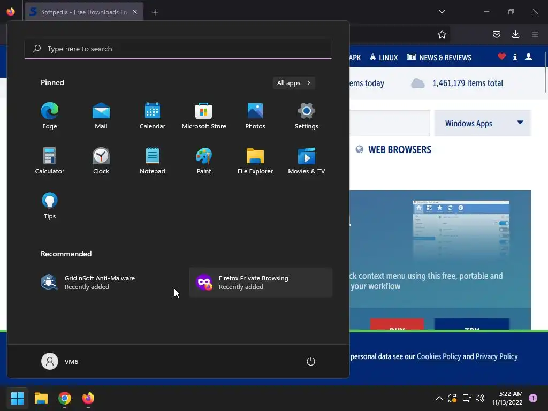
Task: Click the info icon on Softpedia header
Action: (515, 57)
